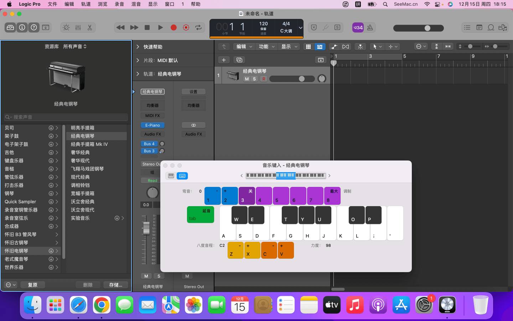Image resolution: width=513 pixels, height=321 pixels.
Task: Open Smart Controls with the dial icon
Action: (x=66, y=27)
